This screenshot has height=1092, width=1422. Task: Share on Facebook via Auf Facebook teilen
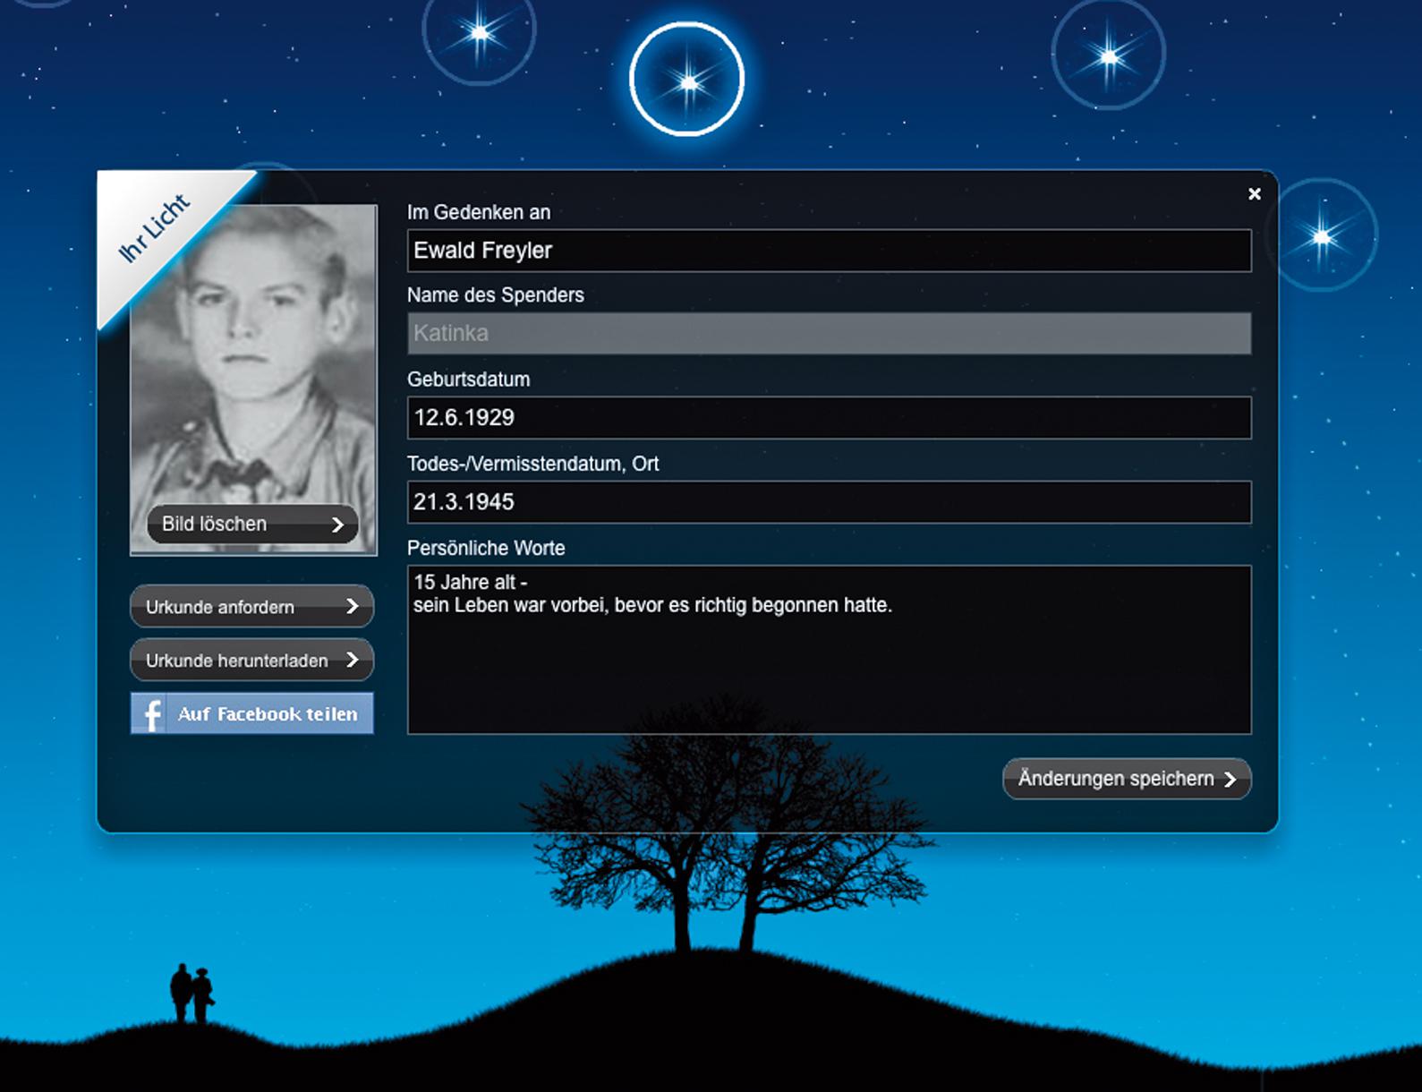251,713
